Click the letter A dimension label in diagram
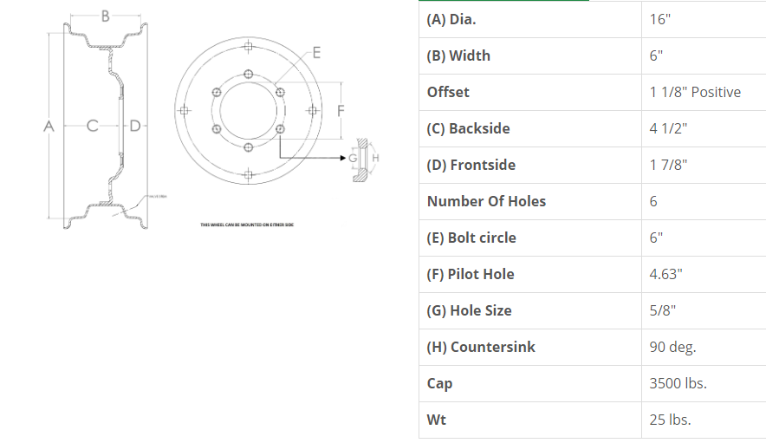The height and width of the screenshot is (443, 766). tap(49, 127)
